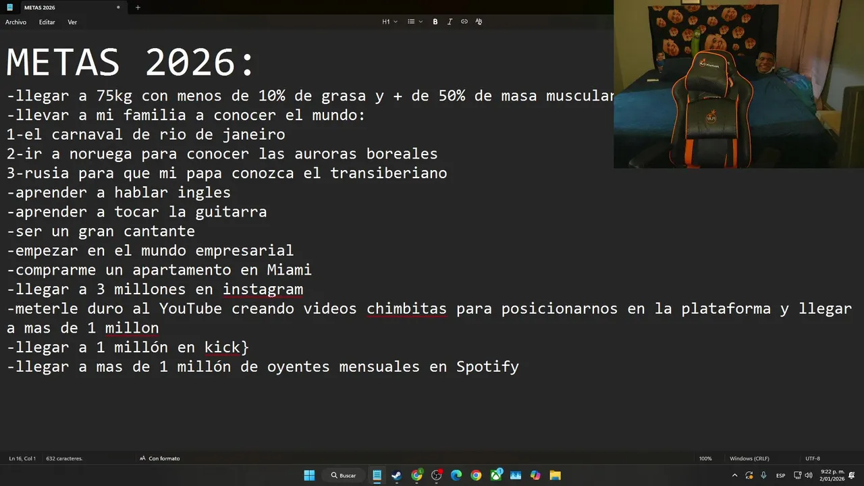Click the unsaved dot on the METAS 2026 tab
The width and height of the screenshot is (864, 486).
click(118, 7)
